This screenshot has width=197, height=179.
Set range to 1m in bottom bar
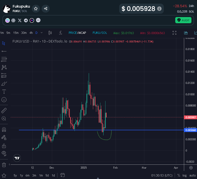pyautogui.click(x=41, y=175)
